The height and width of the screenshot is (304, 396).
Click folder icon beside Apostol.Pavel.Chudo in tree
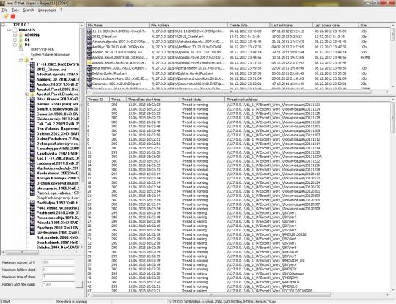[32, 94]
